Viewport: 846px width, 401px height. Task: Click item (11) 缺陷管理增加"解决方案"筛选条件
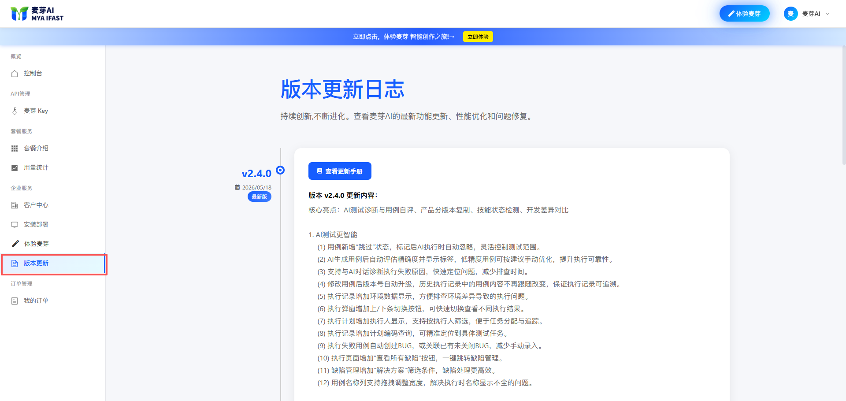pos(408,371)
